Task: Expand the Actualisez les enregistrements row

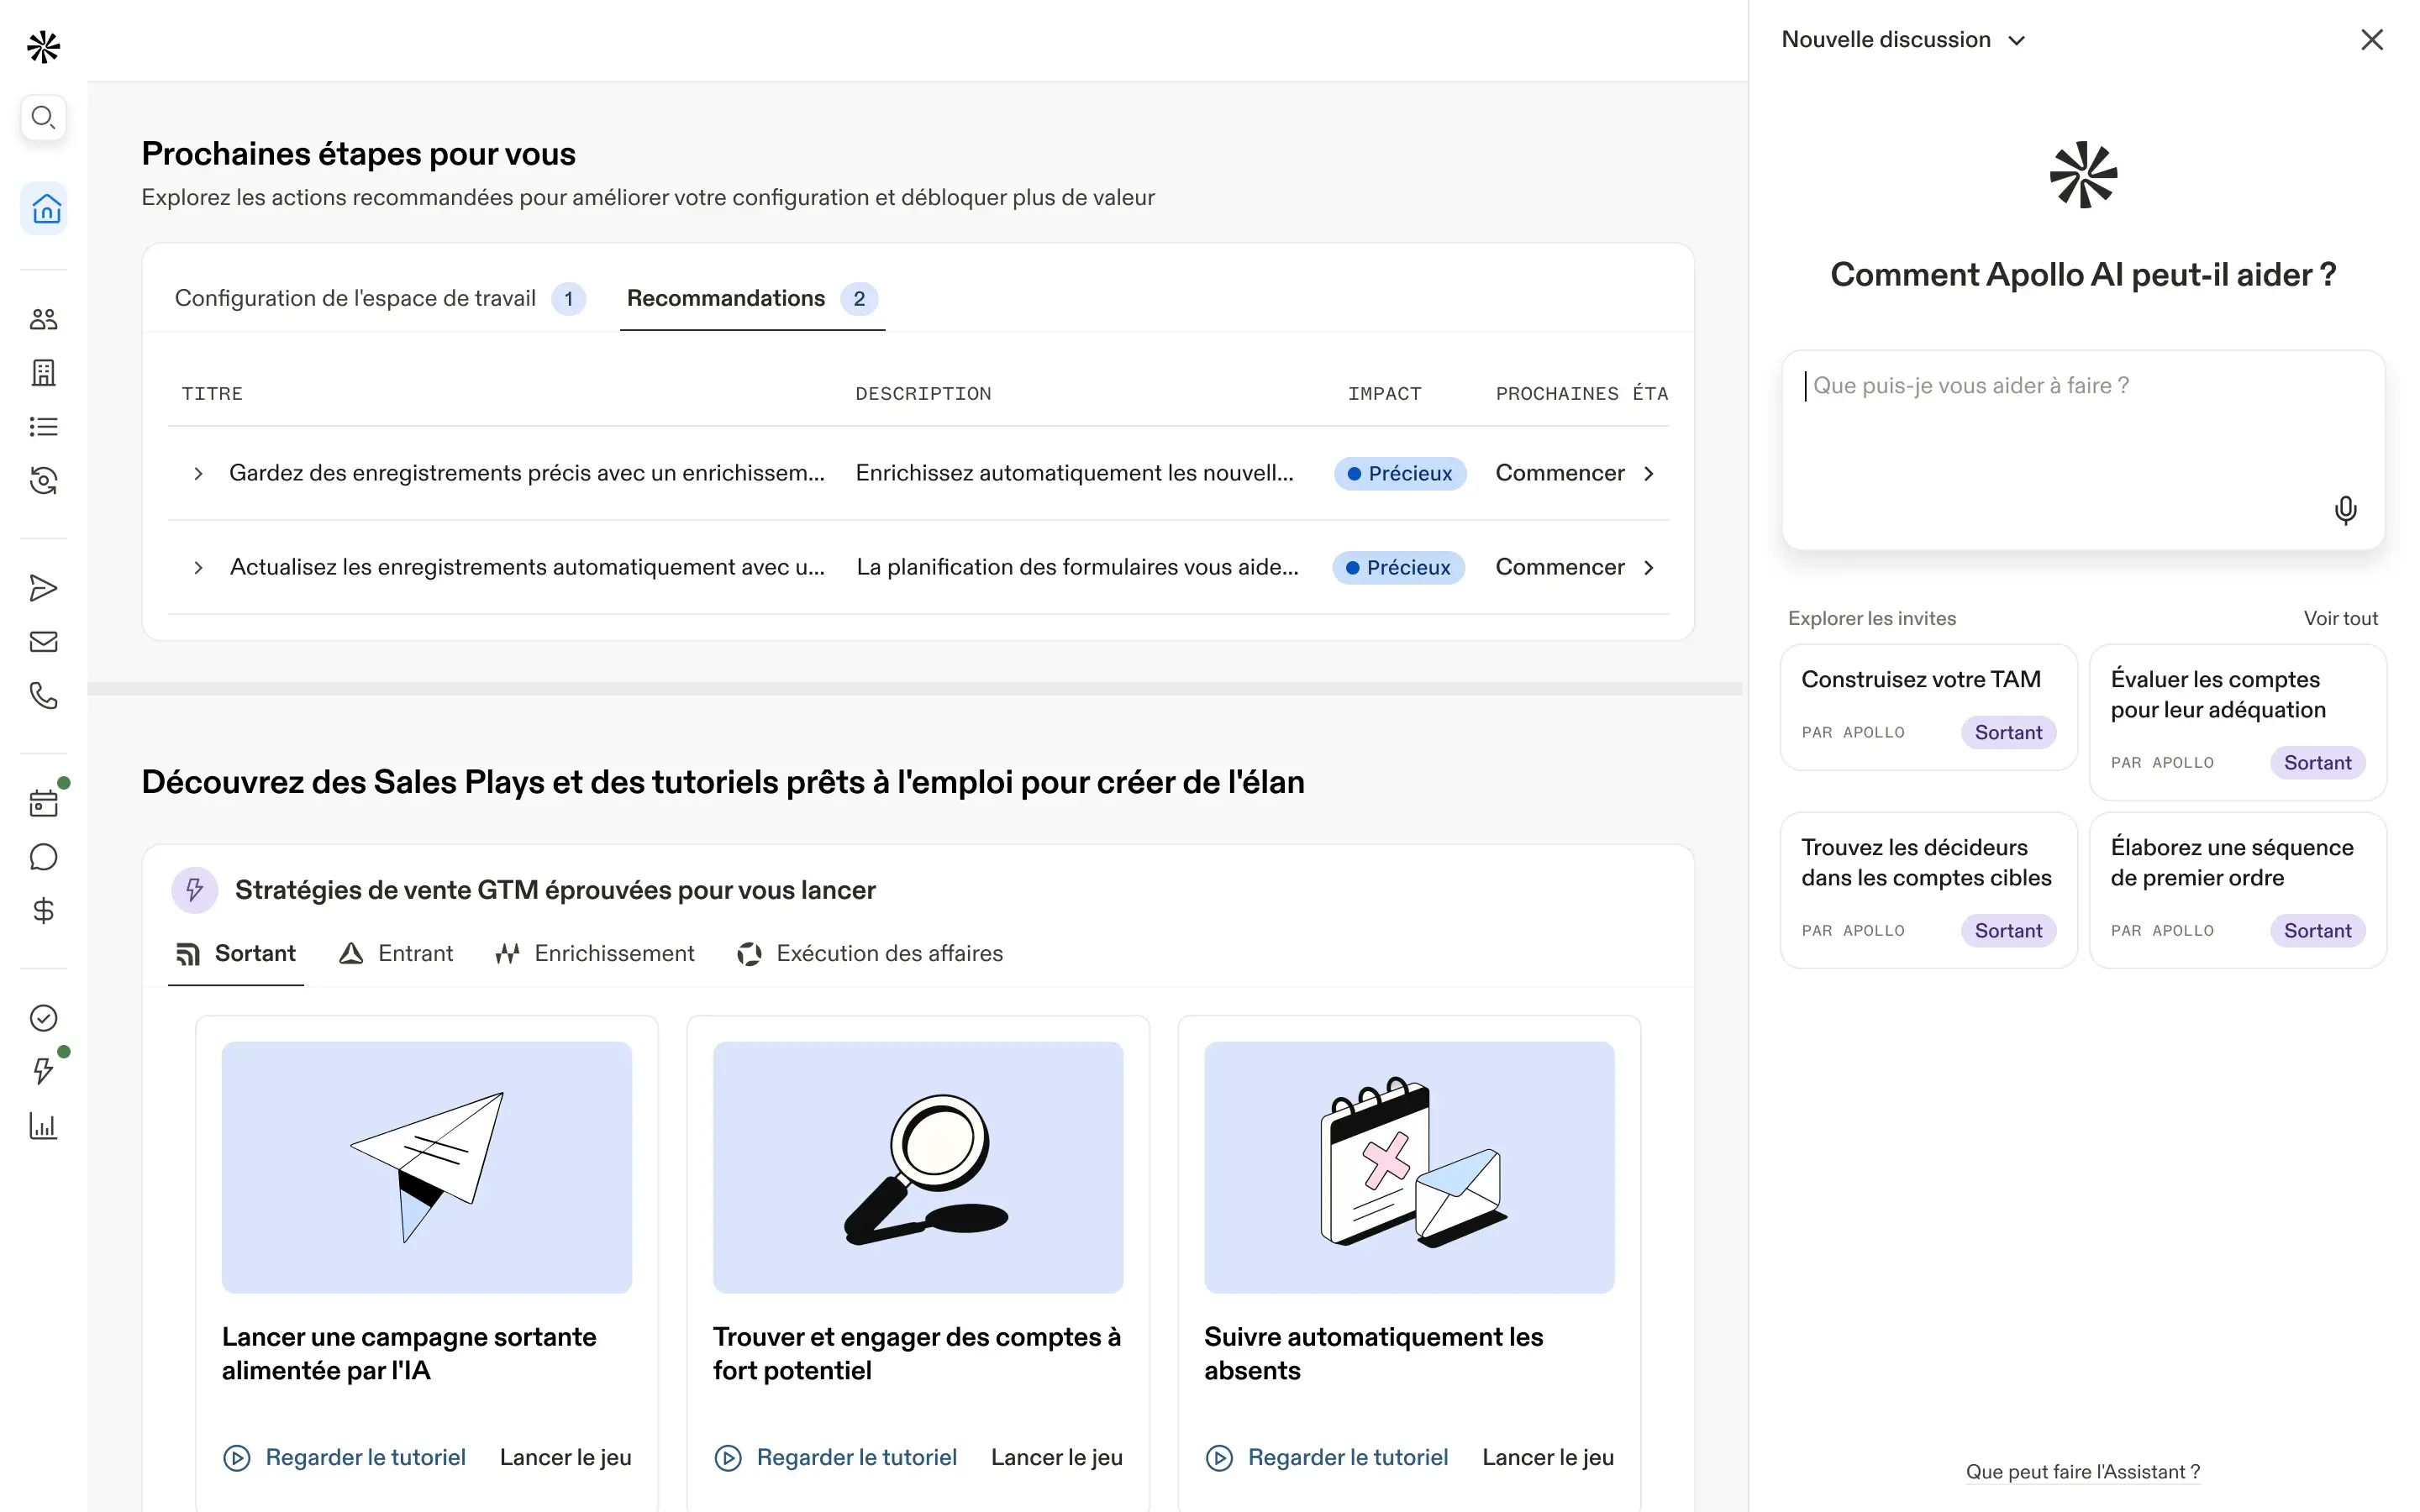Action: click(198, 568)
